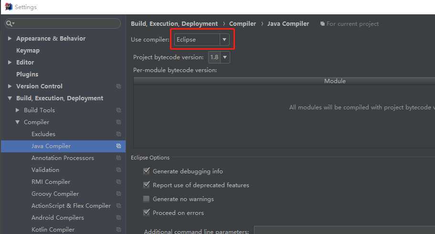Click project icon beside Compiler row

(x=118, y=122)
